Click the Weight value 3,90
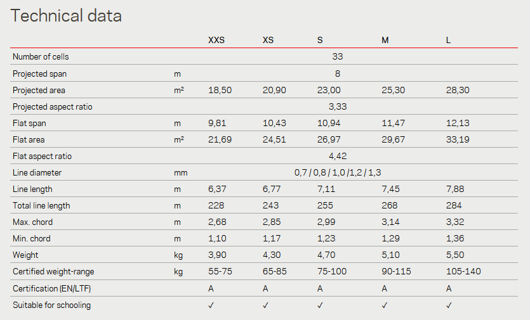The height and width of the screenshot is (320, 530). [217, 255]
